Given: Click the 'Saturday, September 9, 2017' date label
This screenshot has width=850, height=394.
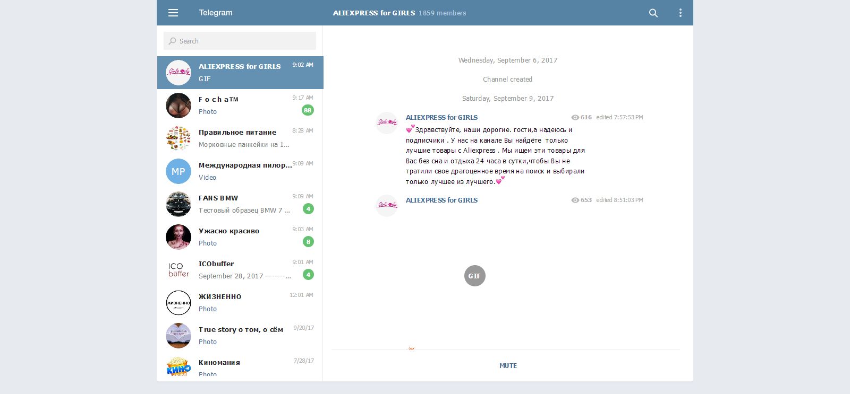Looking at the screenshot, I should [x=508, y=99].
